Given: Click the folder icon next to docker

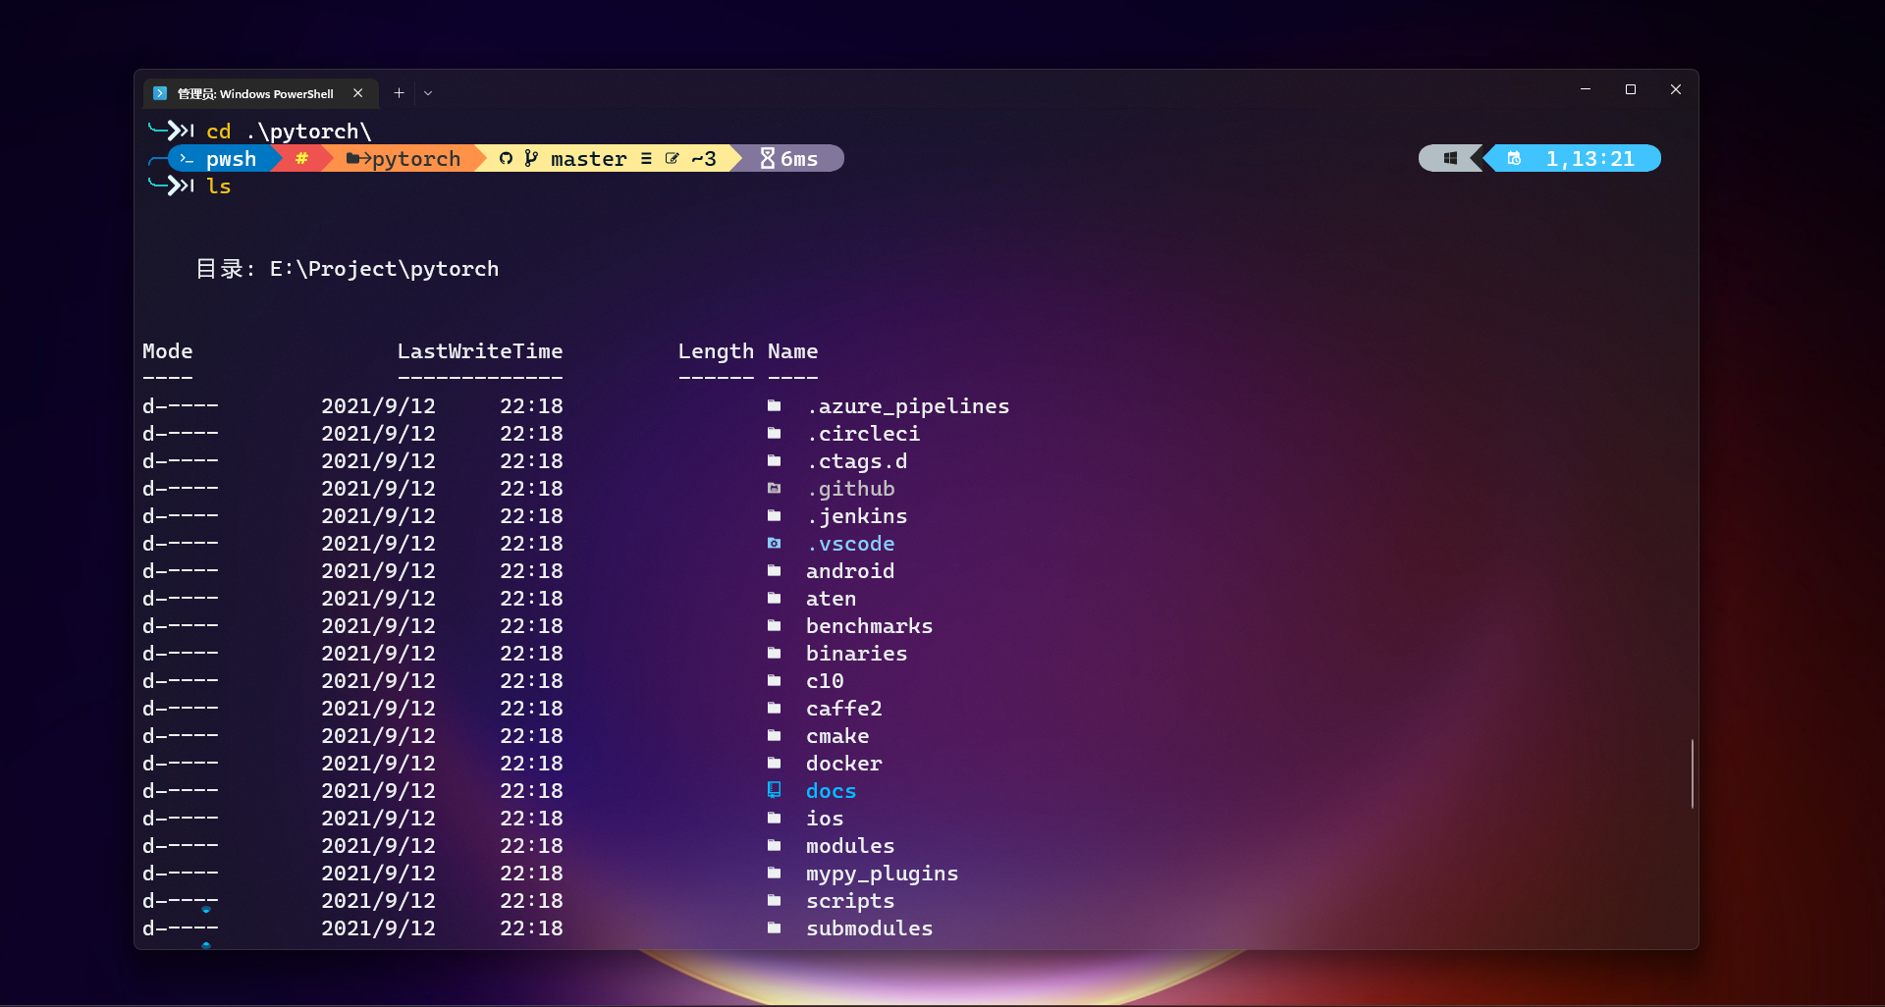Looking at the screenshot, I should (774, 764).
